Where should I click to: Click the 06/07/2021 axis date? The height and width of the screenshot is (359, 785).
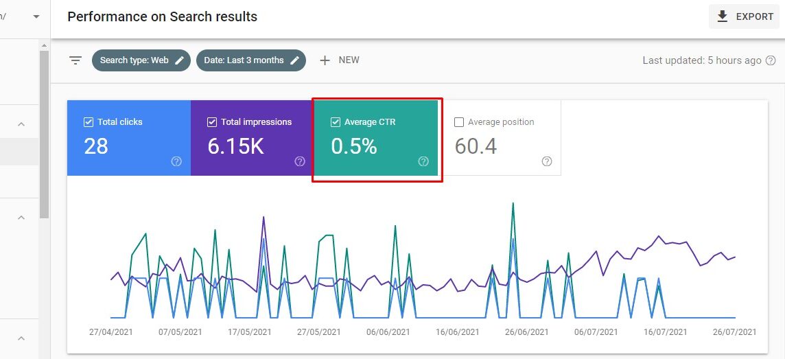pyautogui.click(x=596, y=332)
